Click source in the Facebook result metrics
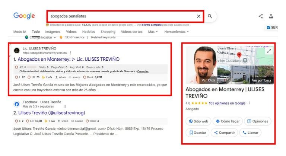286x156 pixels. coord(77,121)
